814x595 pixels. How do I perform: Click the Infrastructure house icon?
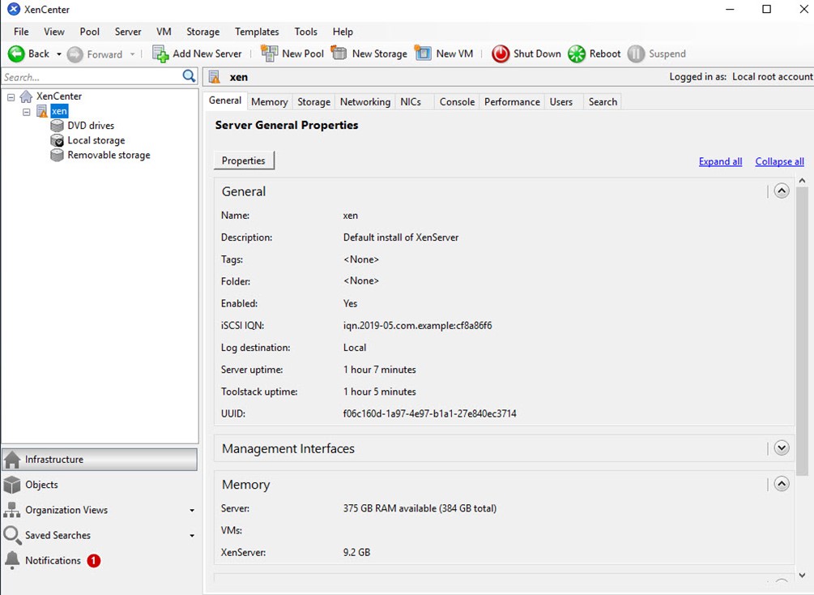12,460
